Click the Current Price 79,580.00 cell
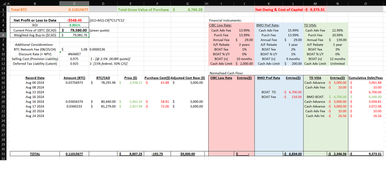The image size is (386, 172). [x=74, y=30]
